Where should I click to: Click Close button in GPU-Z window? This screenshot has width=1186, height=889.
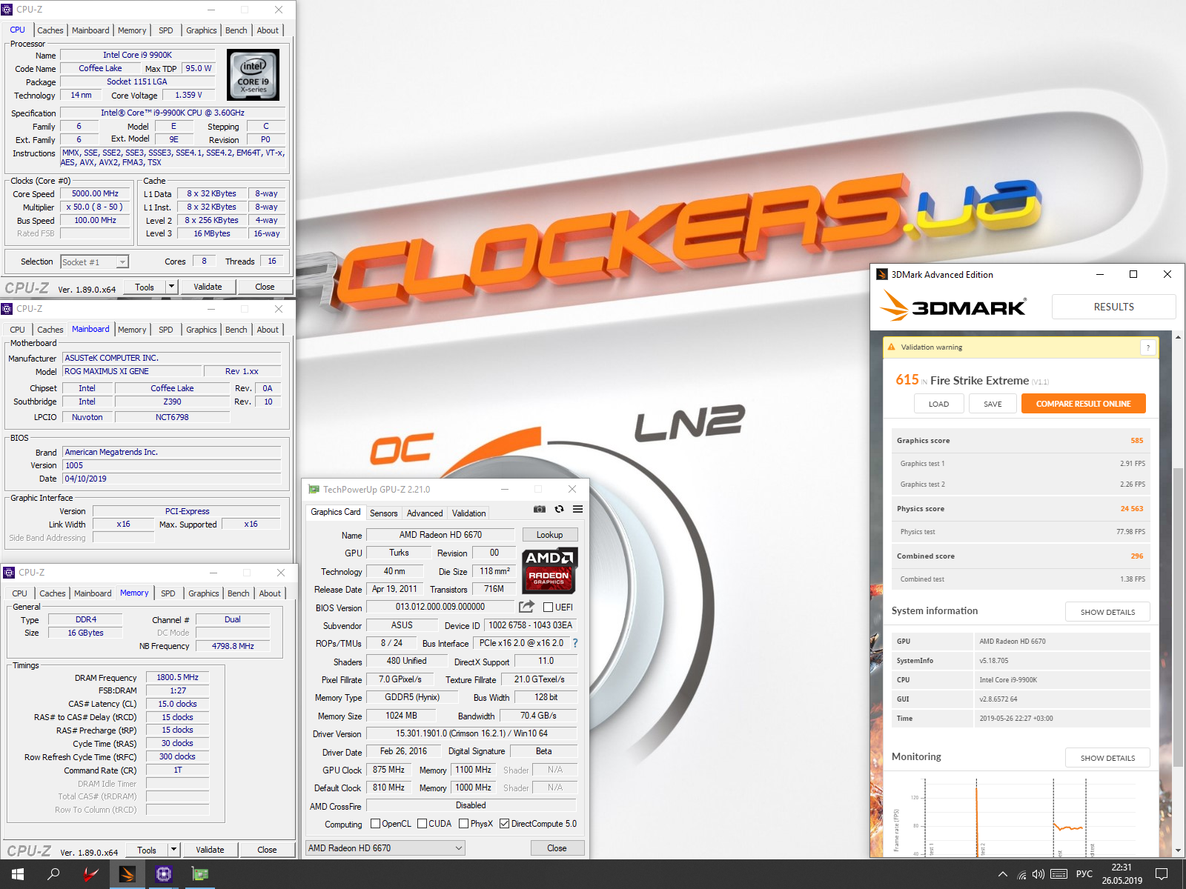click(x=557, y=848)
